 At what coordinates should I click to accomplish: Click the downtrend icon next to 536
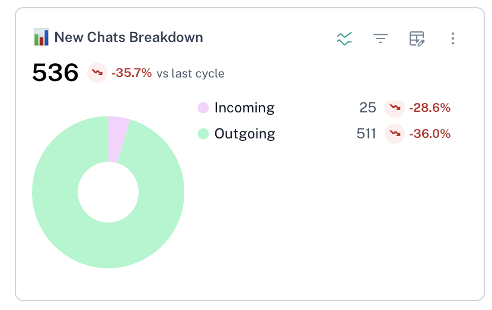(97, 73)
